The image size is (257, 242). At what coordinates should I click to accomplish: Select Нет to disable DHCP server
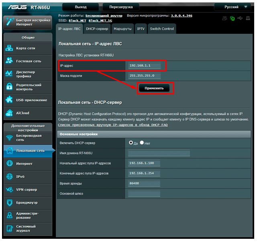(142, 143)
